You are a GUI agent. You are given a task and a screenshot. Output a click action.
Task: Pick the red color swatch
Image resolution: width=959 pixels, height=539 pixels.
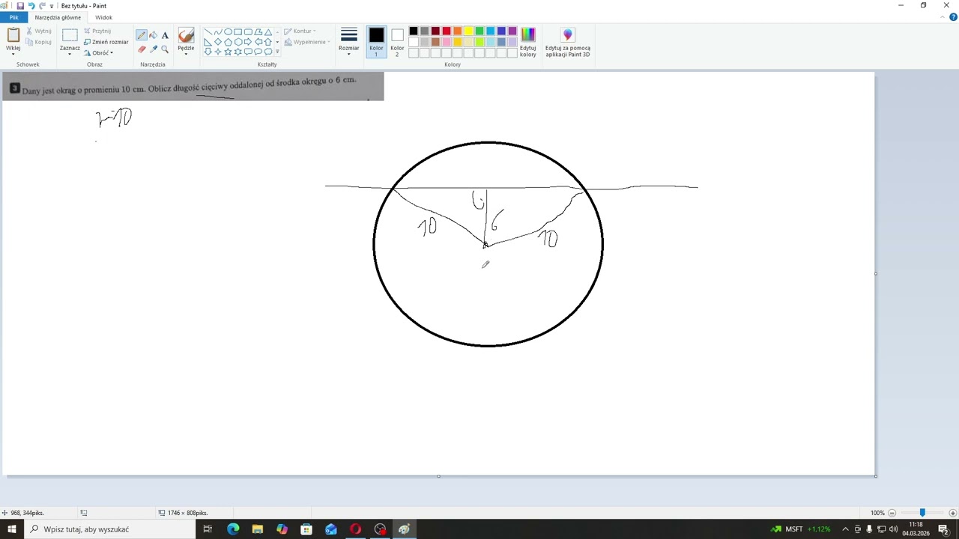coord(446,31)
